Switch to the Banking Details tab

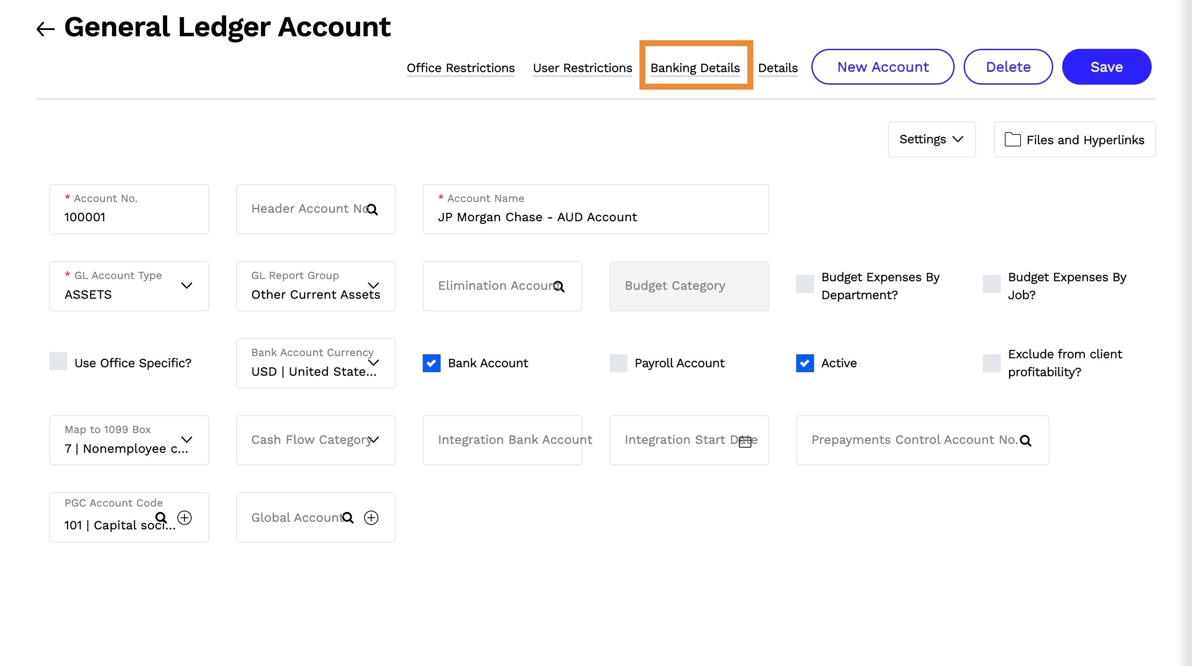[695, 68]
